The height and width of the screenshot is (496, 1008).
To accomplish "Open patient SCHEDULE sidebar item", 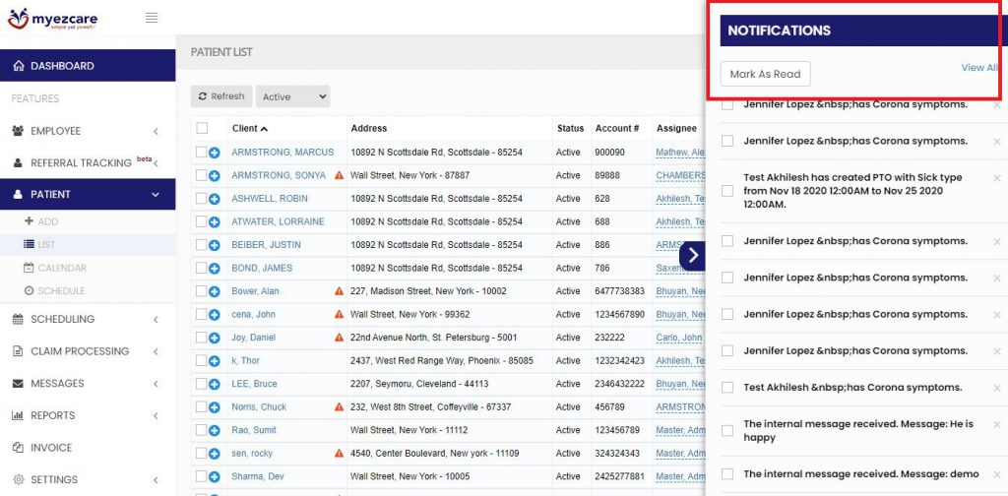I will tap(55, 291).
